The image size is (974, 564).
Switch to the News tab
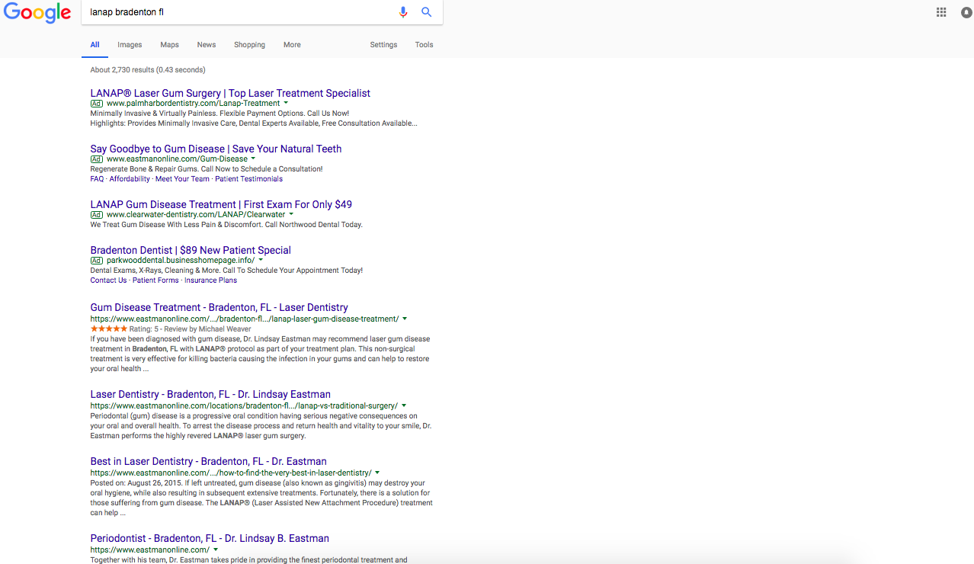pyautogui.click(x=207, y=45)
